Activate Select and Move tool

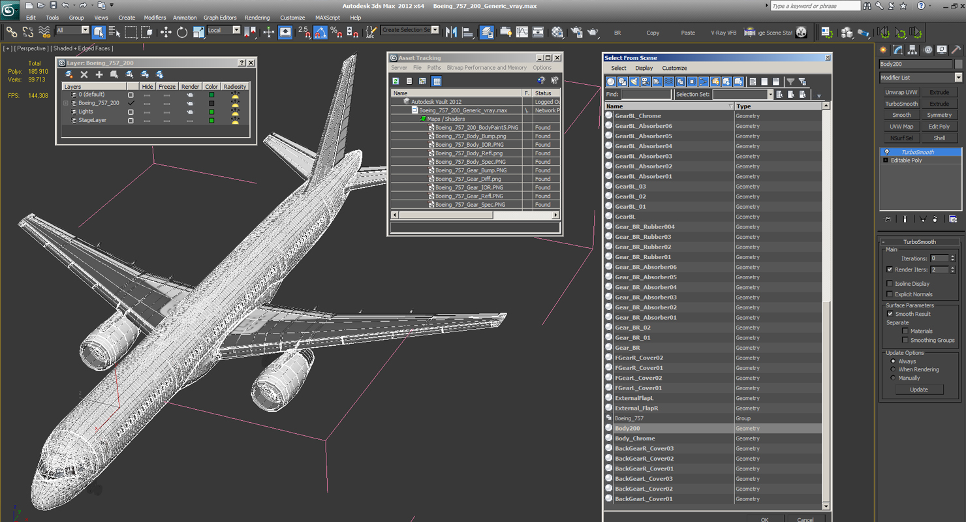[166, 31]
